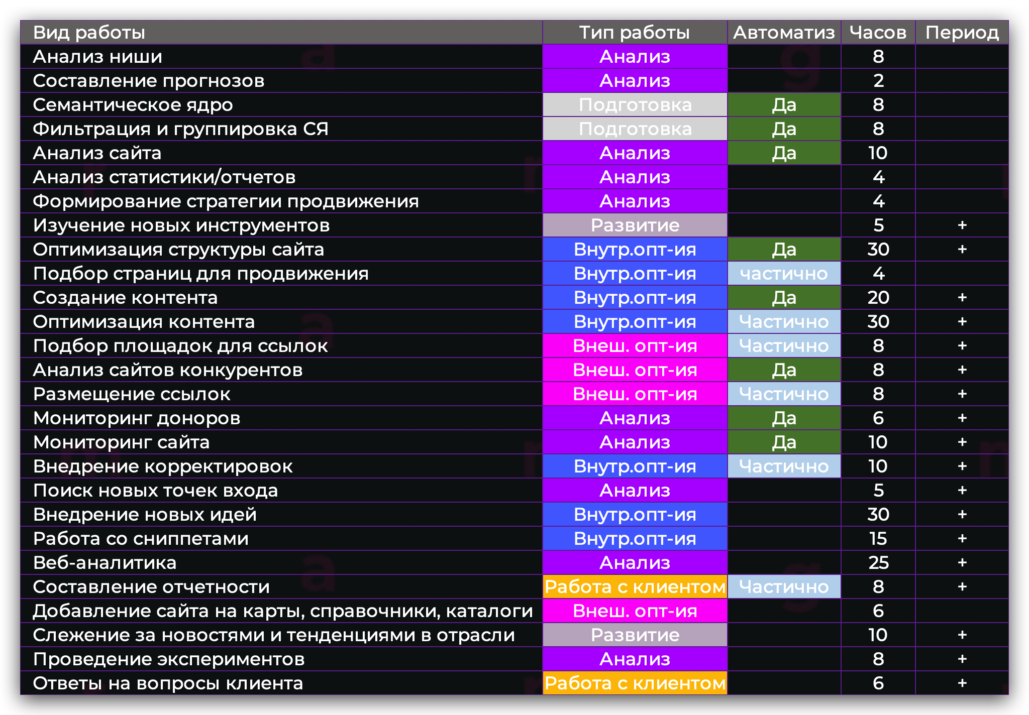This screenshot has height=715, width=1029.
Task: Click 'частично' in Подбор страниц row
Action: tap(784, 274)
